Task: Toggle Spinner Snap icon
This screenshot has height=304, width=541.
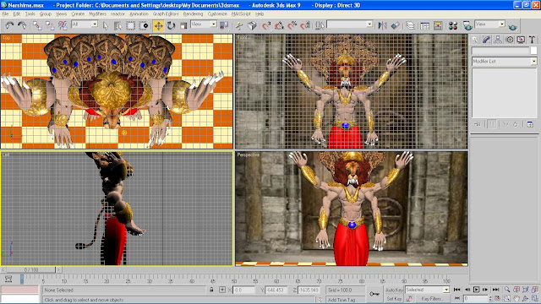Action: [305, 25]
